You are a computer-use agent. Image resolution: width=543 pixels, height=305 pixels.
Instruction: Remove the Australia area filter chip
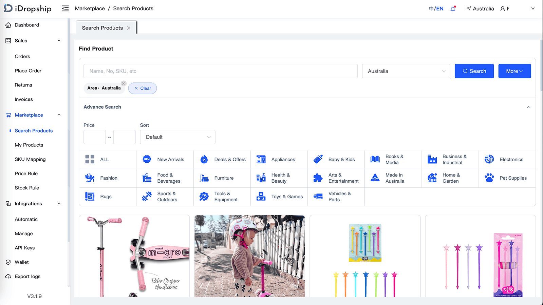click(124, 83)
